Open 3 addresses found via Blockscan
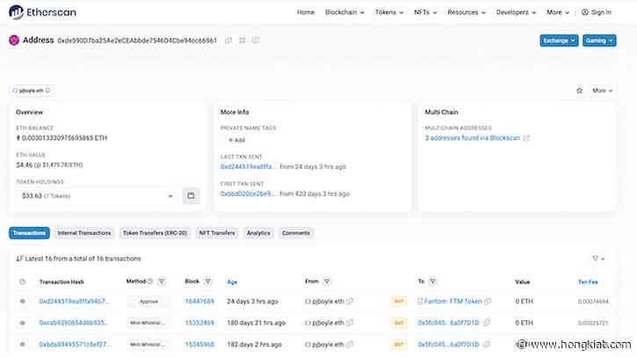Viewport: 637px width, 357px height. [472, 138]
